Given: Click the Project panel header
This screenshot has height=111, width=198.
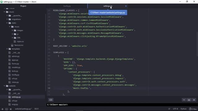Looking at the screenshot, I should (x=23, y=6).
